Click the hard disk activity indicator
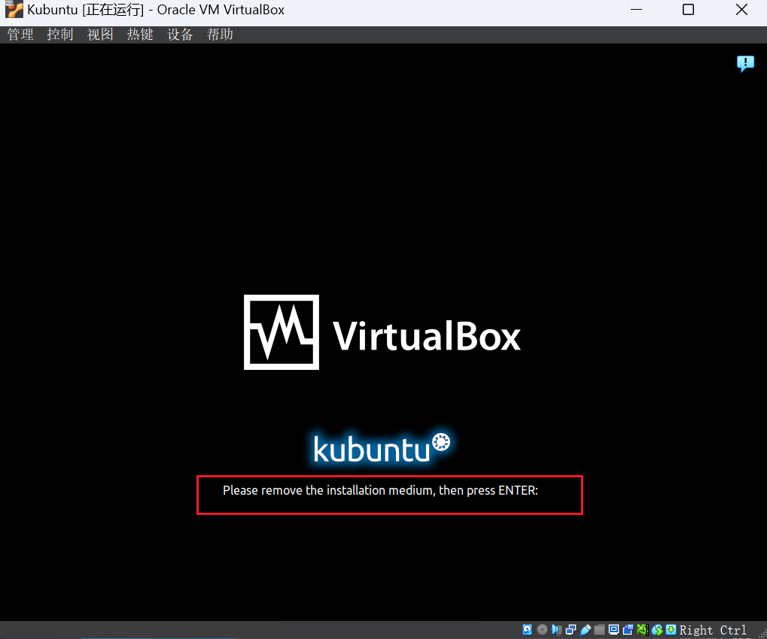Image resolution: width=767 pixels, height=639 pixels. [528, 630]
